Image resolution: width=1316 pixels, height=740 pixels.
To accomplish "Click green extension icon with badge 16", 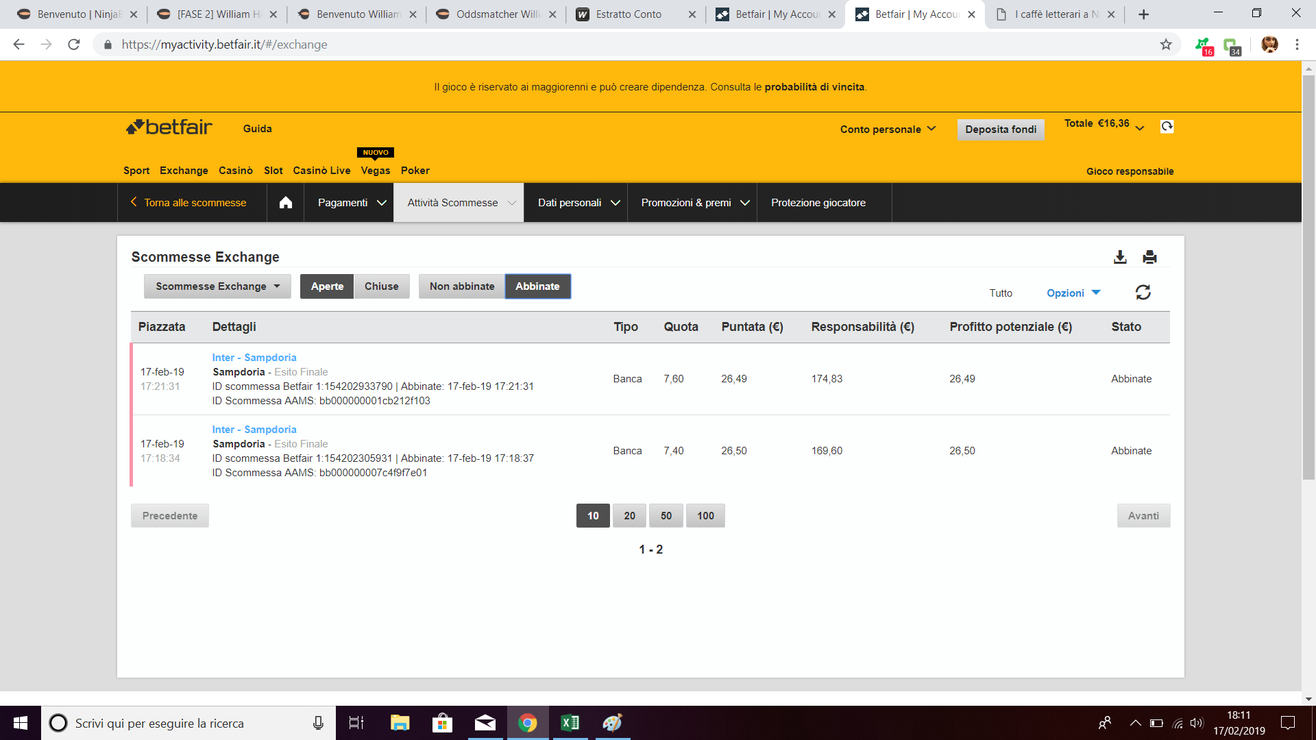I will click(1204, 46).
